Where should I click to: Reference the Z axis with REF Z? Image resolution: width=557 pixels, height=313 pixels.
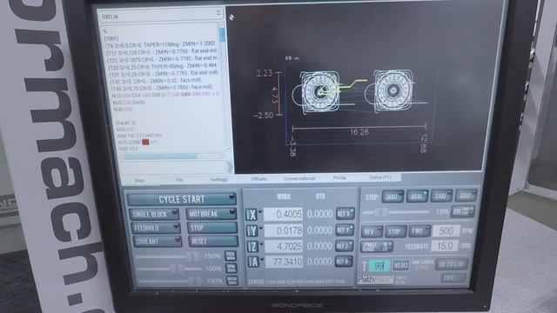pos(344,245)
